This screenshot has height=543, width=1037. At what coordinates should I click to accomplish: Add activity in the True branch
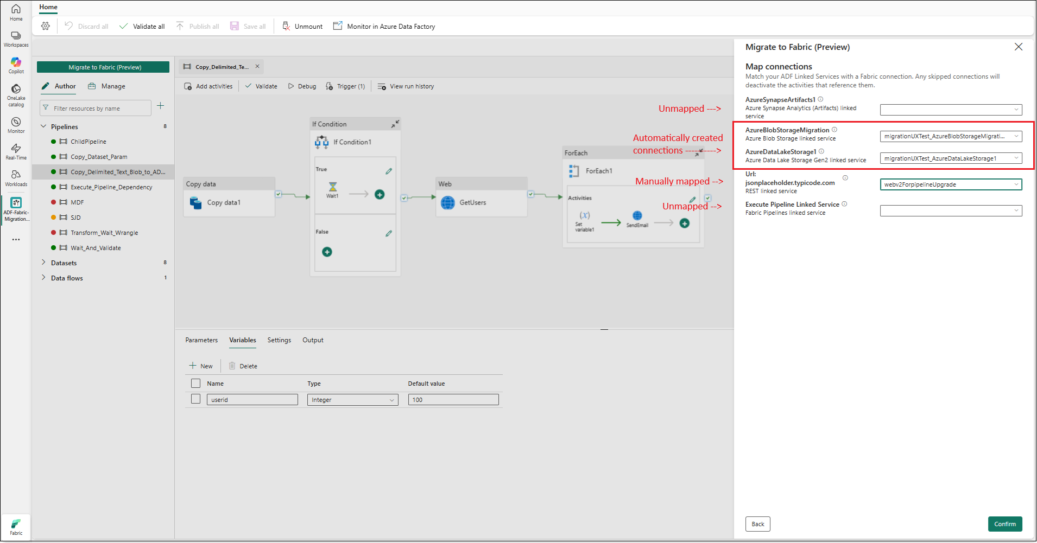pos(380,194)
